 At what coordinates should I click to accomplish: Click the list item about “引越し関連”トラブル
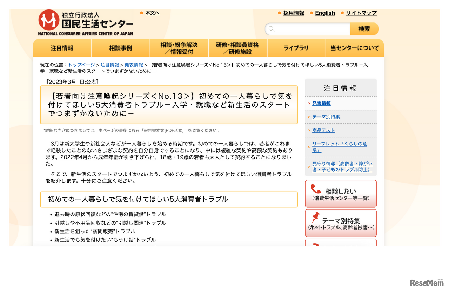coord(110,223)
